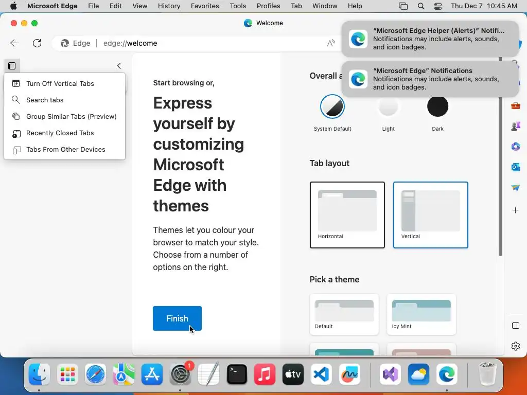Open Weather from the Dock

[418, 374]
